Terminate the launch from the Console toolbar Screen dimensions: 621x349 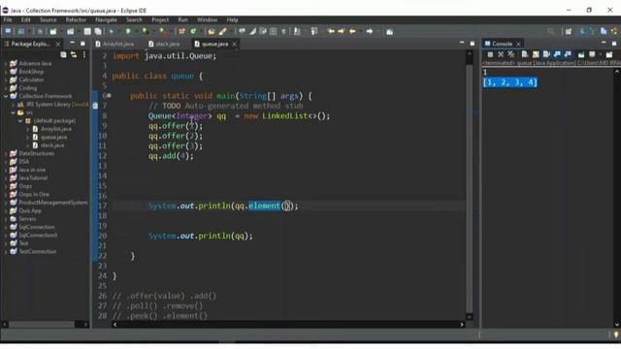point(490,54)
